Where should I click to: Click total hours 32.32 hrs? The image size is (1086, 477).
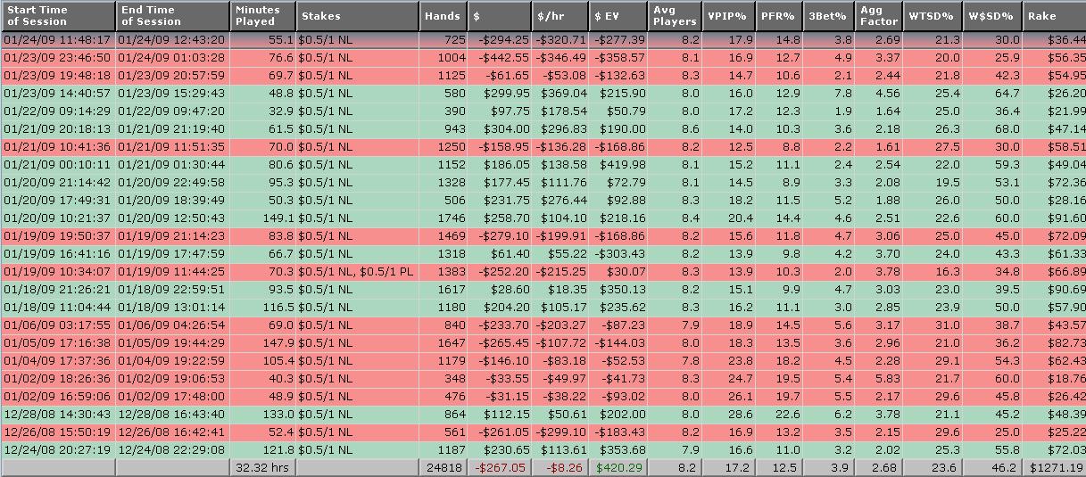262,468
